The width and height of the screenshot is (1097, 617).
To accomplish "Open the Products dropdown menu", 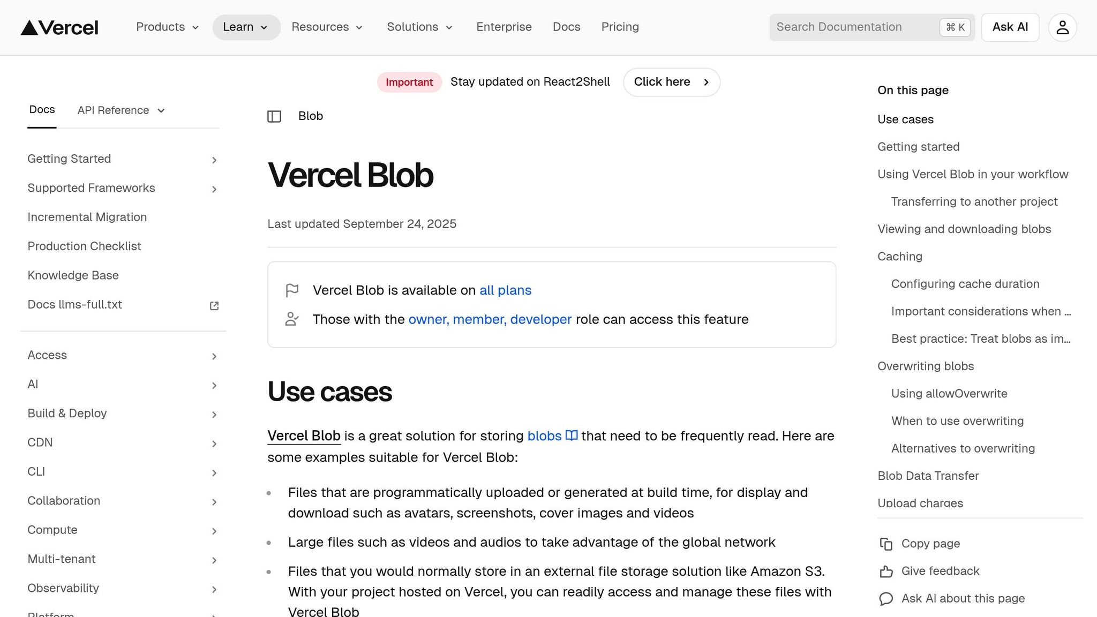I will click(167, 27).
